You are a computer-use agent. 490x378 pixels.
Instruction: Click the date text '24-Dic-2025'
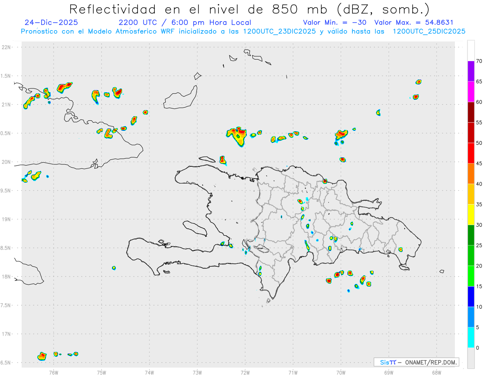pyautogui.click(x=51, y=23)
